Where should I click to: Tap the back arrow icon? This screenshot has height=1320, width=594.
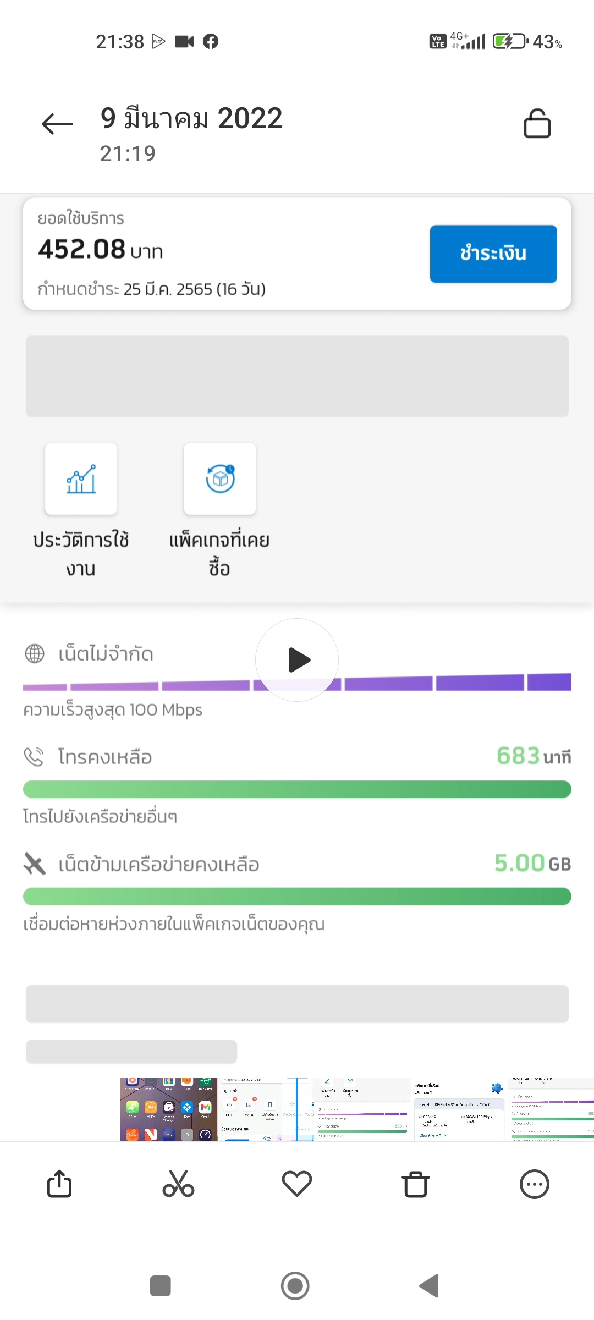pyautogui.click(x=57, y=124)
